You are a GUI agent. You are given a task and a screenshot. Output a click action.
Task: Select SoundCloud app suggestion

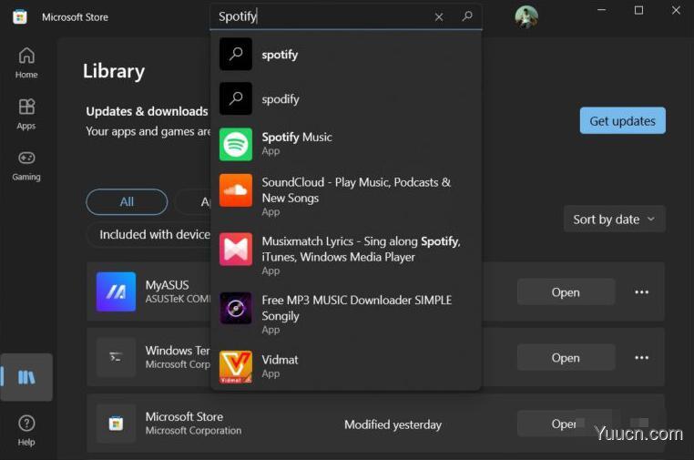tap(346, 196)
